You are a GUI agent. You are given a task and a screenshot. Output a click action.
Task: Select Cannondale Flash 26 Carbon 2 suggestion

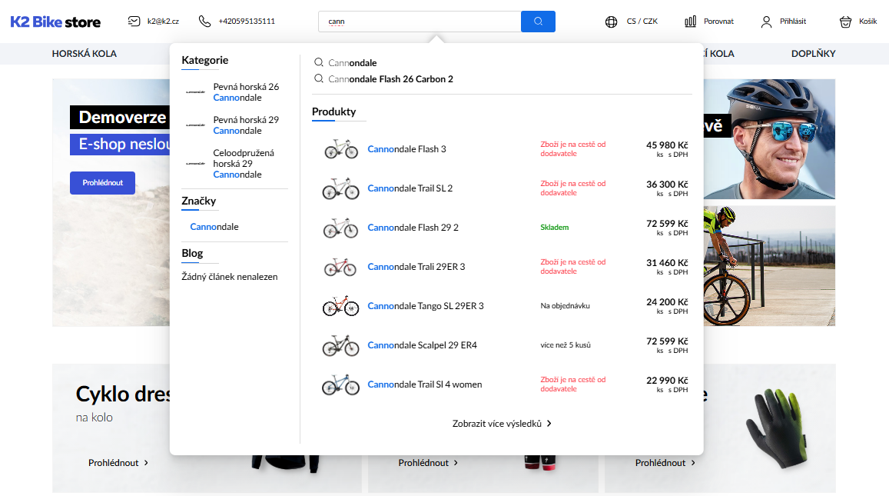coord(390,79)
